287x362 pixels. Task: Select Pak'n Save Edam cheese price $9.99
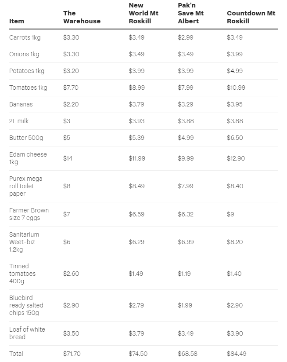click(186, 158)
